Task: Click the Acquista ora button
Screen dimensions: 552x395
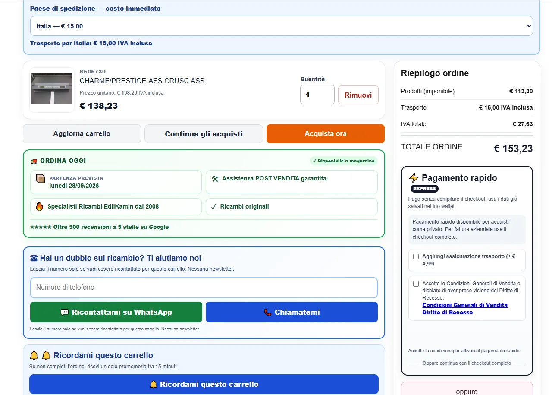Action: click(x=326, y=134)
